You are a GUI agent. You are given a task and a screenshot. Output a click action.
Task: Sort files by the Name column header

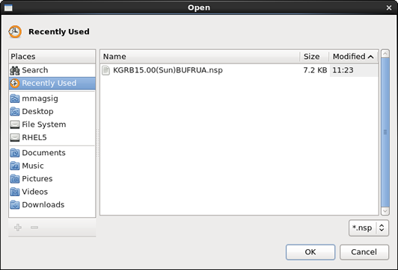click(x=200, y=57)
